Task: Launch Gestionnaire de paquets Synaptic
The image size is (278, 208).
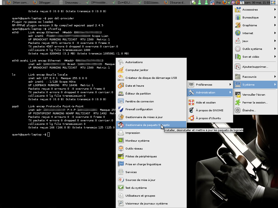Action: pyautogui.click(x=151, y=125)
